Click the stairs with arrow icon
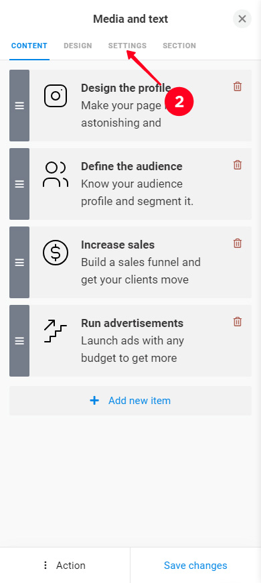Viewport: 261px width, 583px height. [56, 331]
